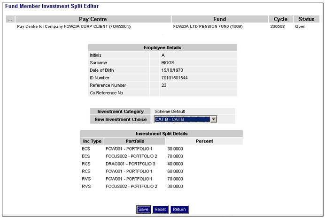Click the ellipsis column header button
325x218 pixels.
pyautogui.click(x=10, y=19)
